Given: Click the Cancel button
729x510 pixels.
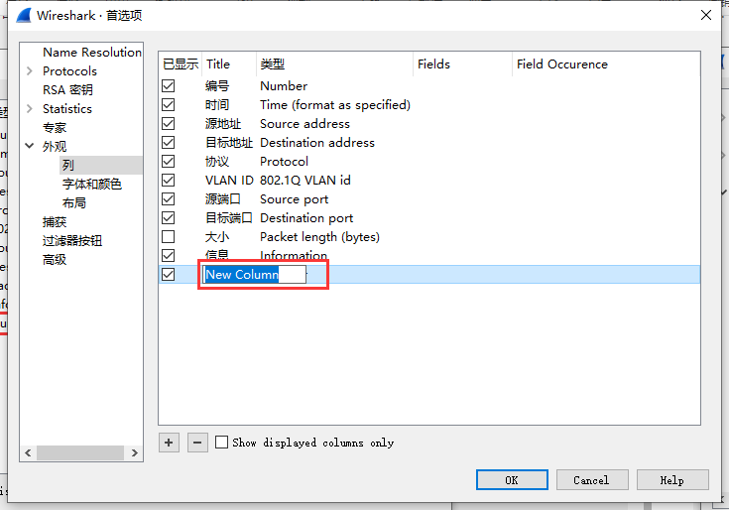Looking at the screenshot, I should tap(592, 480).
